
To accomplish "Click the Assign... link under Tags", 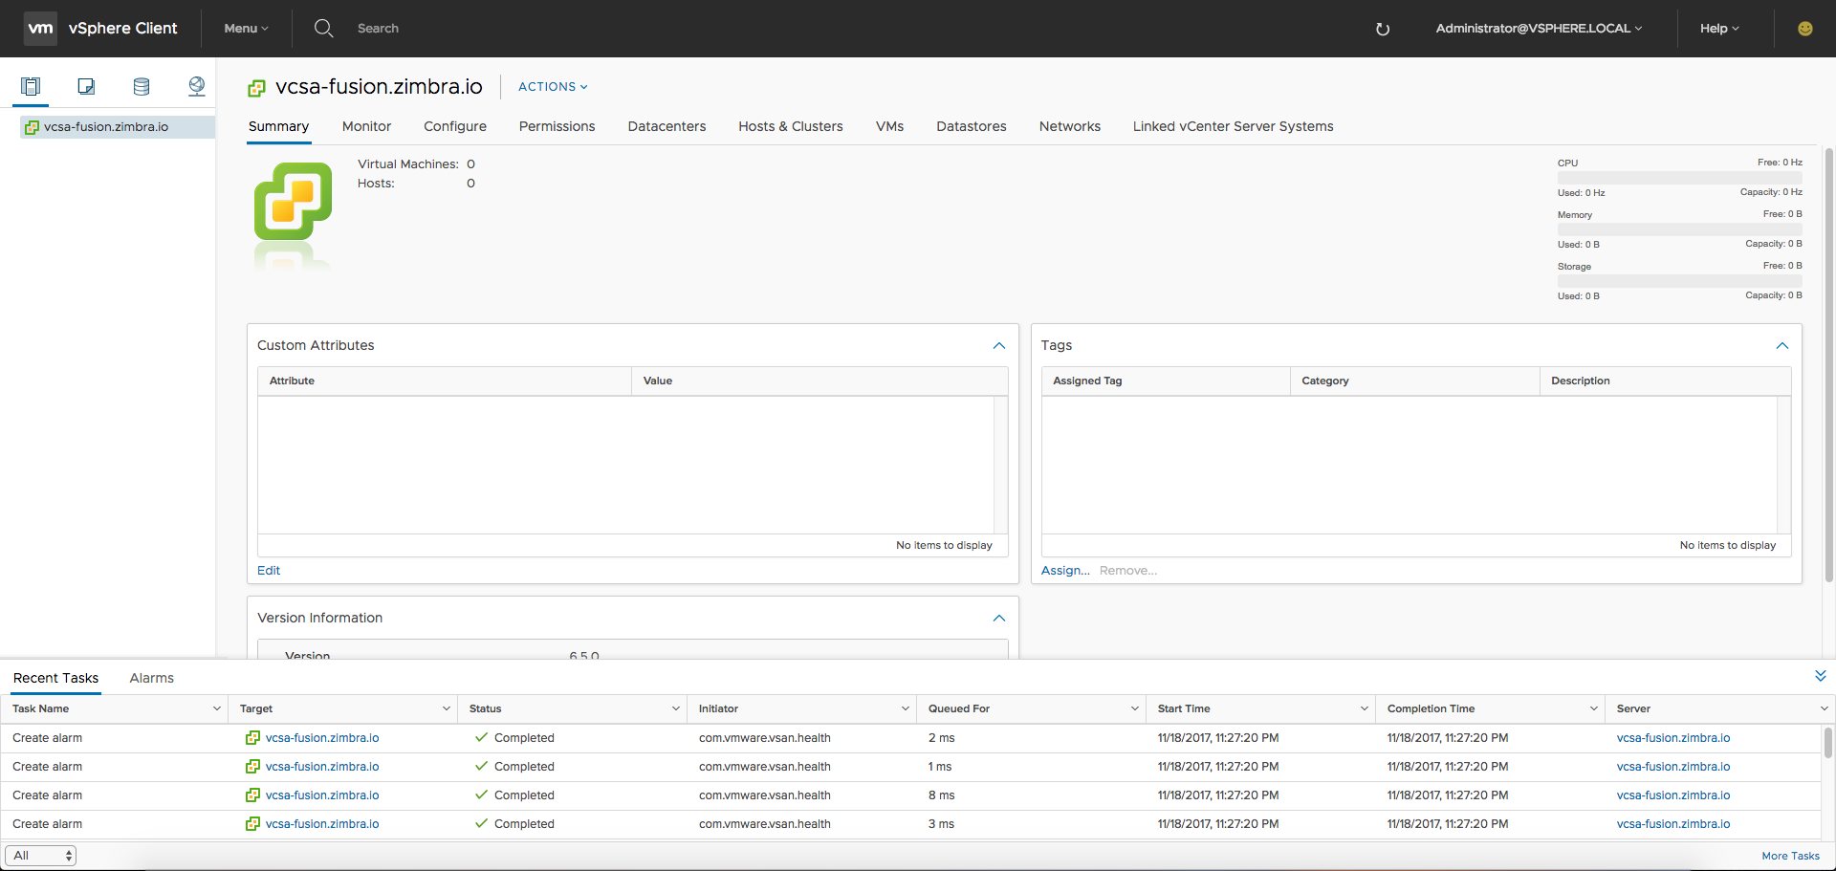I will [1065, 571].
